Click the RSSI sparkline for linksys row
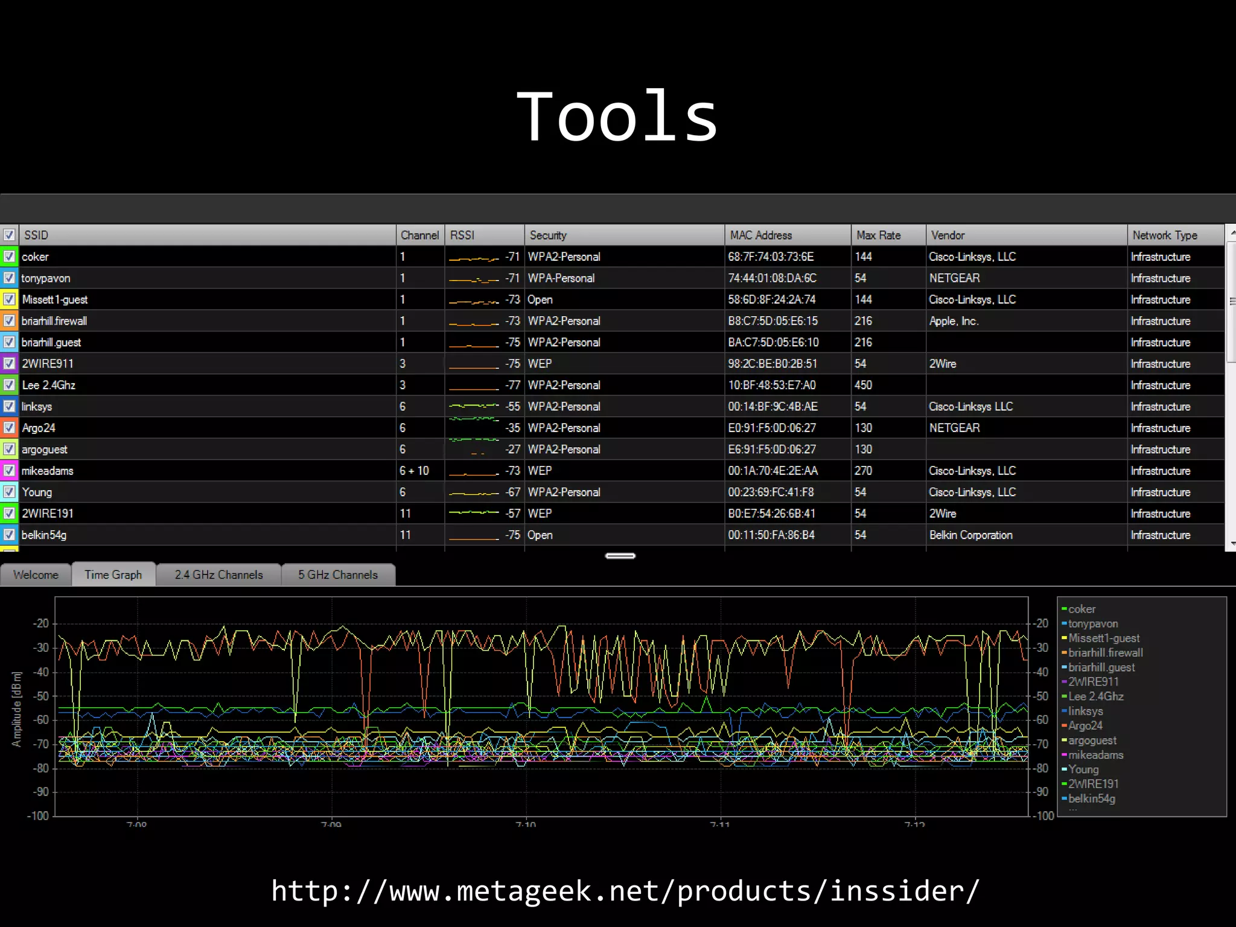 pos(474,406)
